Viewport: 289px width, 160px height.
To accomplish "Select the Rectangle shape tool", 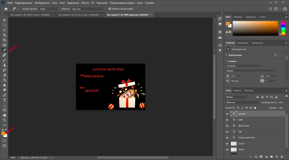I will coord(5,110).
